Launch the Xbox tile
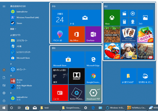Viewport: 158px width, 111px height. point(112,18)
